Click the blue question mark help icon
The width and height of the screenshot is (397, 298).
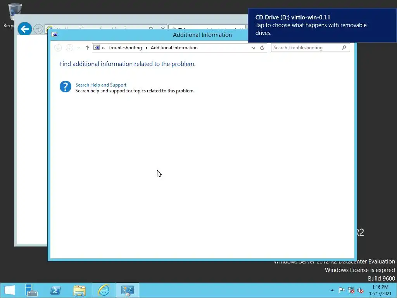click(x=65, y=87)
